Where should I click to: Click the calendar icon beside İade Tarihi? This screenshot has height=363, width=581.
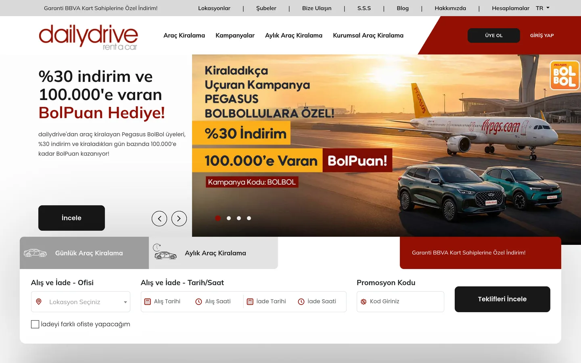(x=250, y=302)
